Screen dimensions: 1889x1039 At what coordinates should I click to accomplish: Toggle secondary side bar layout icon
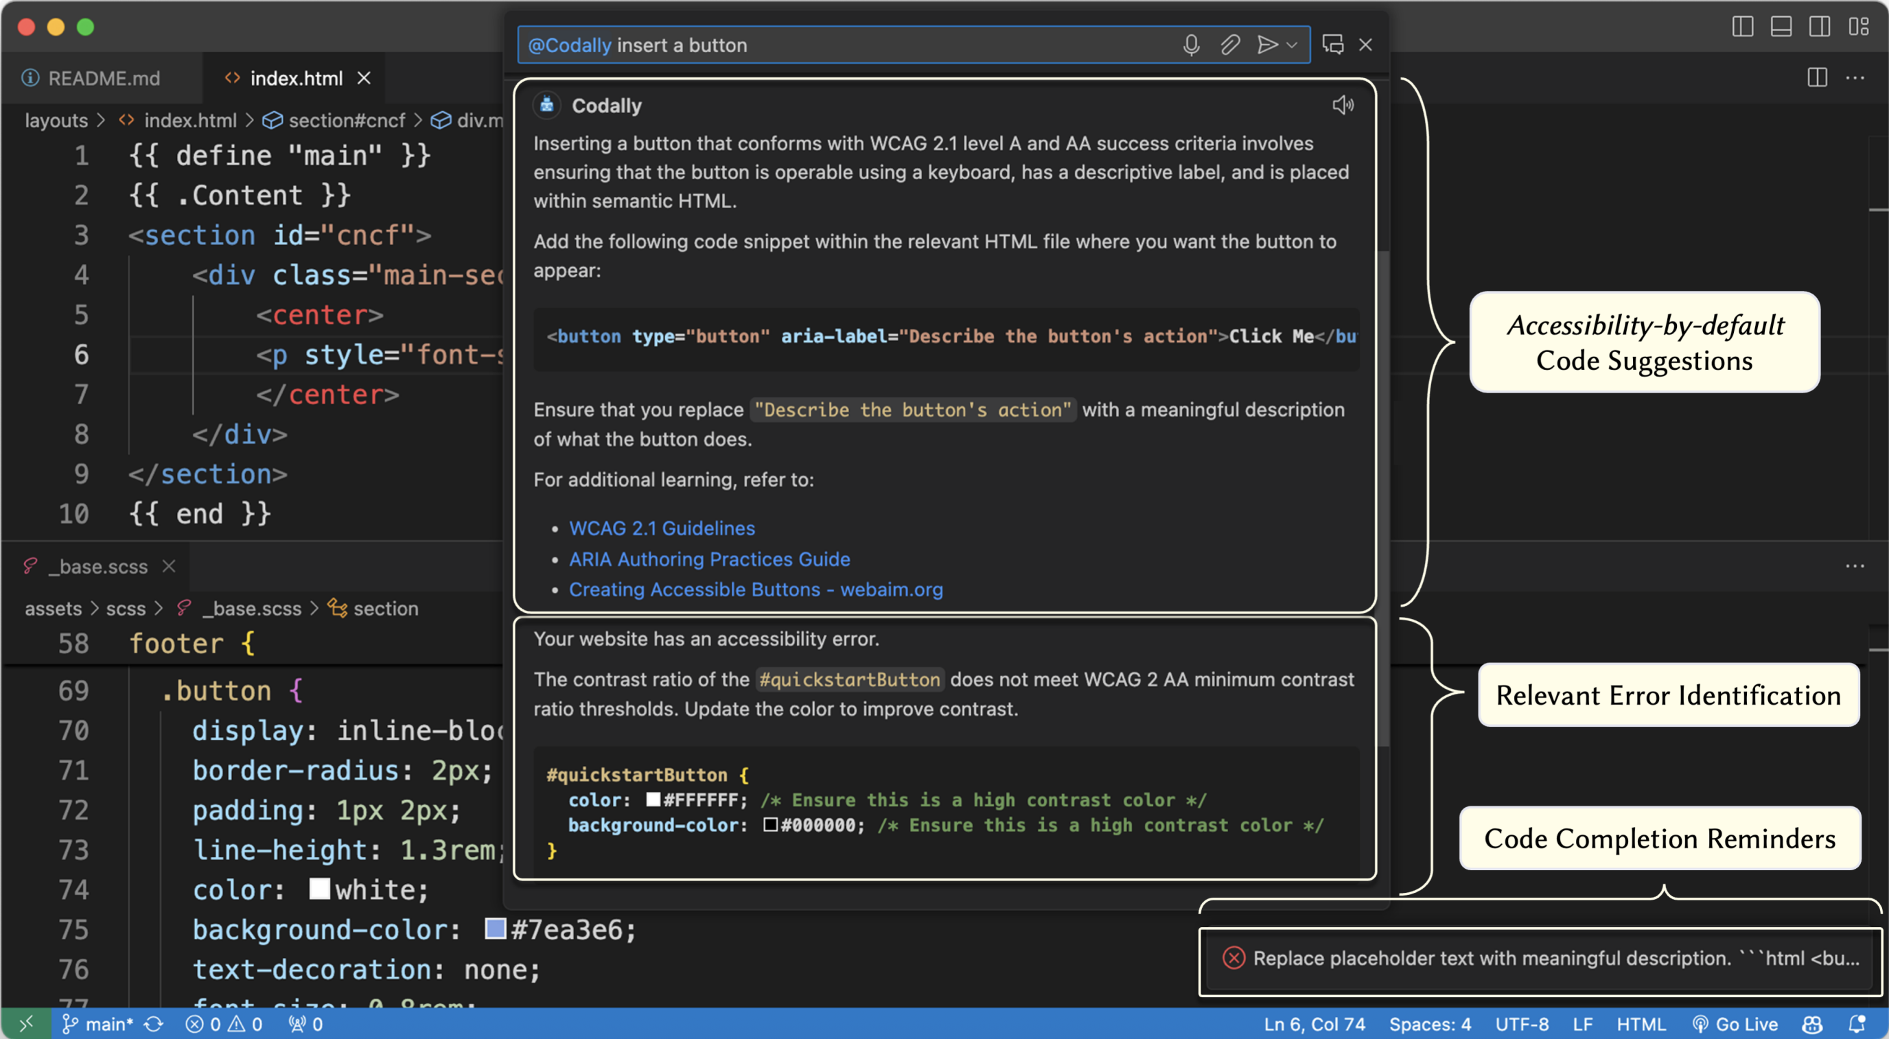1818,27
